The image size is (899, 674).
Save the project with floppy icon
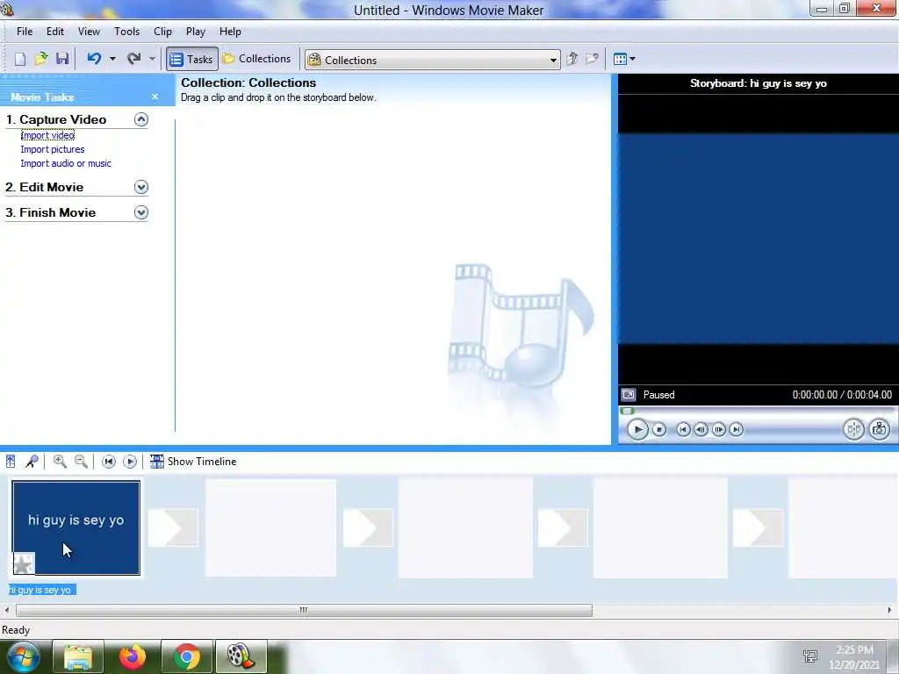[62, 59]
